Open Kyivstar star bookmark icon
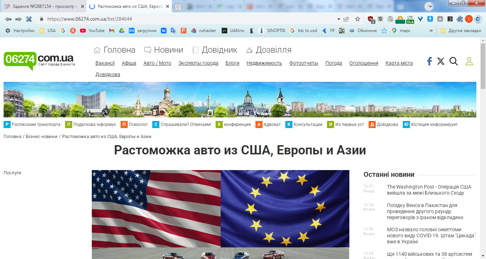 [x=384, y=31]
